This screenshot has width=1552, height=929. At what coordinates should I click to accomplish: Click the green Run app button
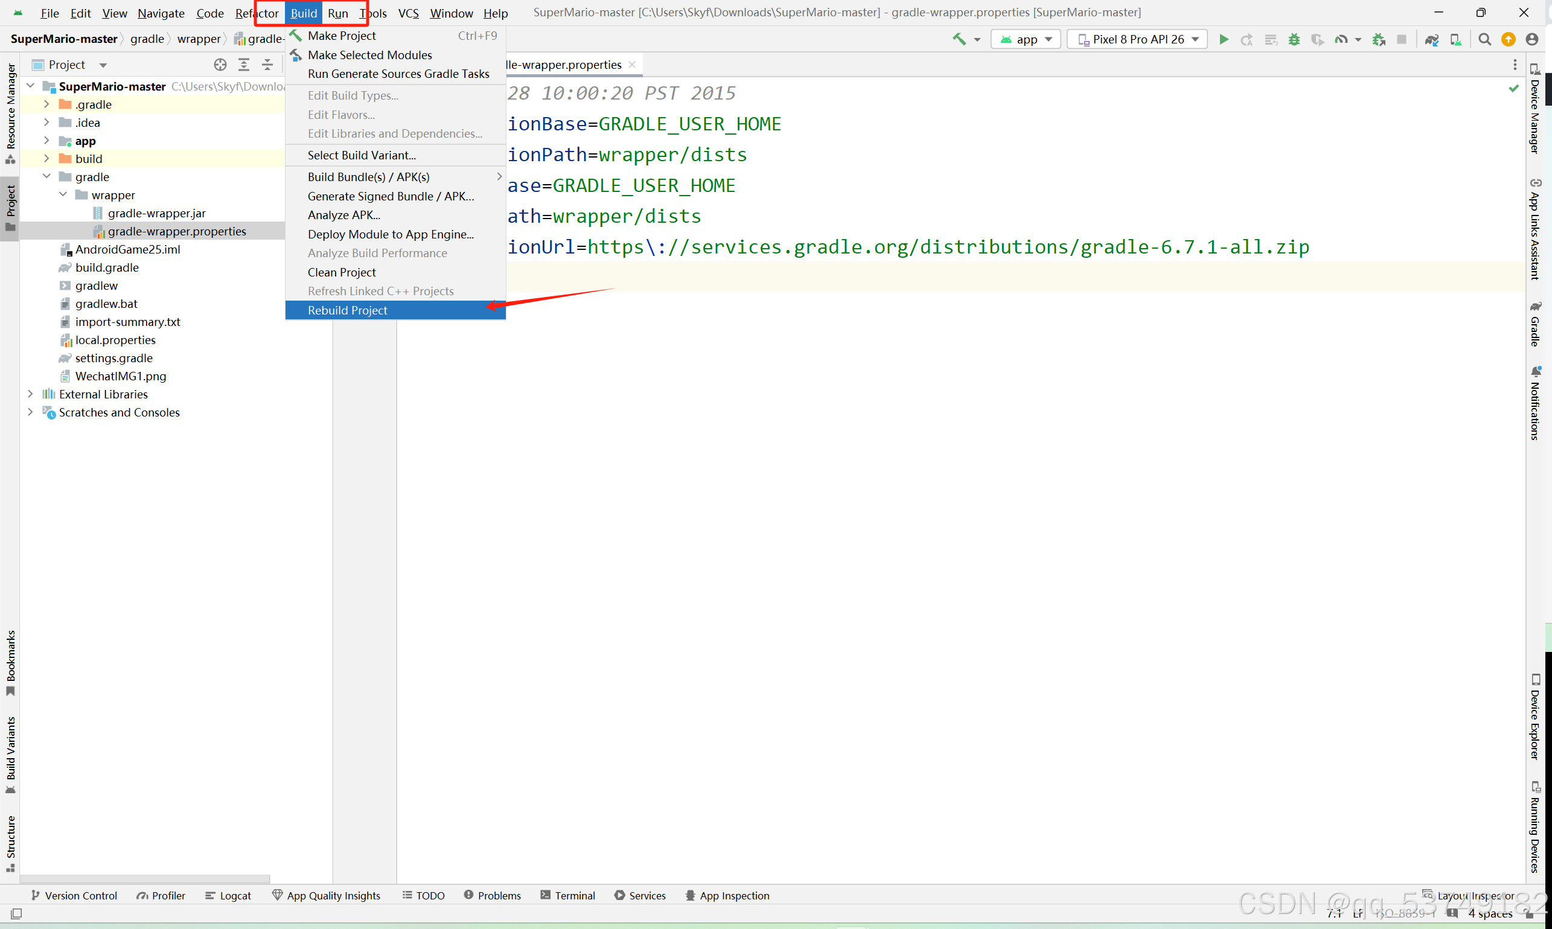coord(1224,39)
